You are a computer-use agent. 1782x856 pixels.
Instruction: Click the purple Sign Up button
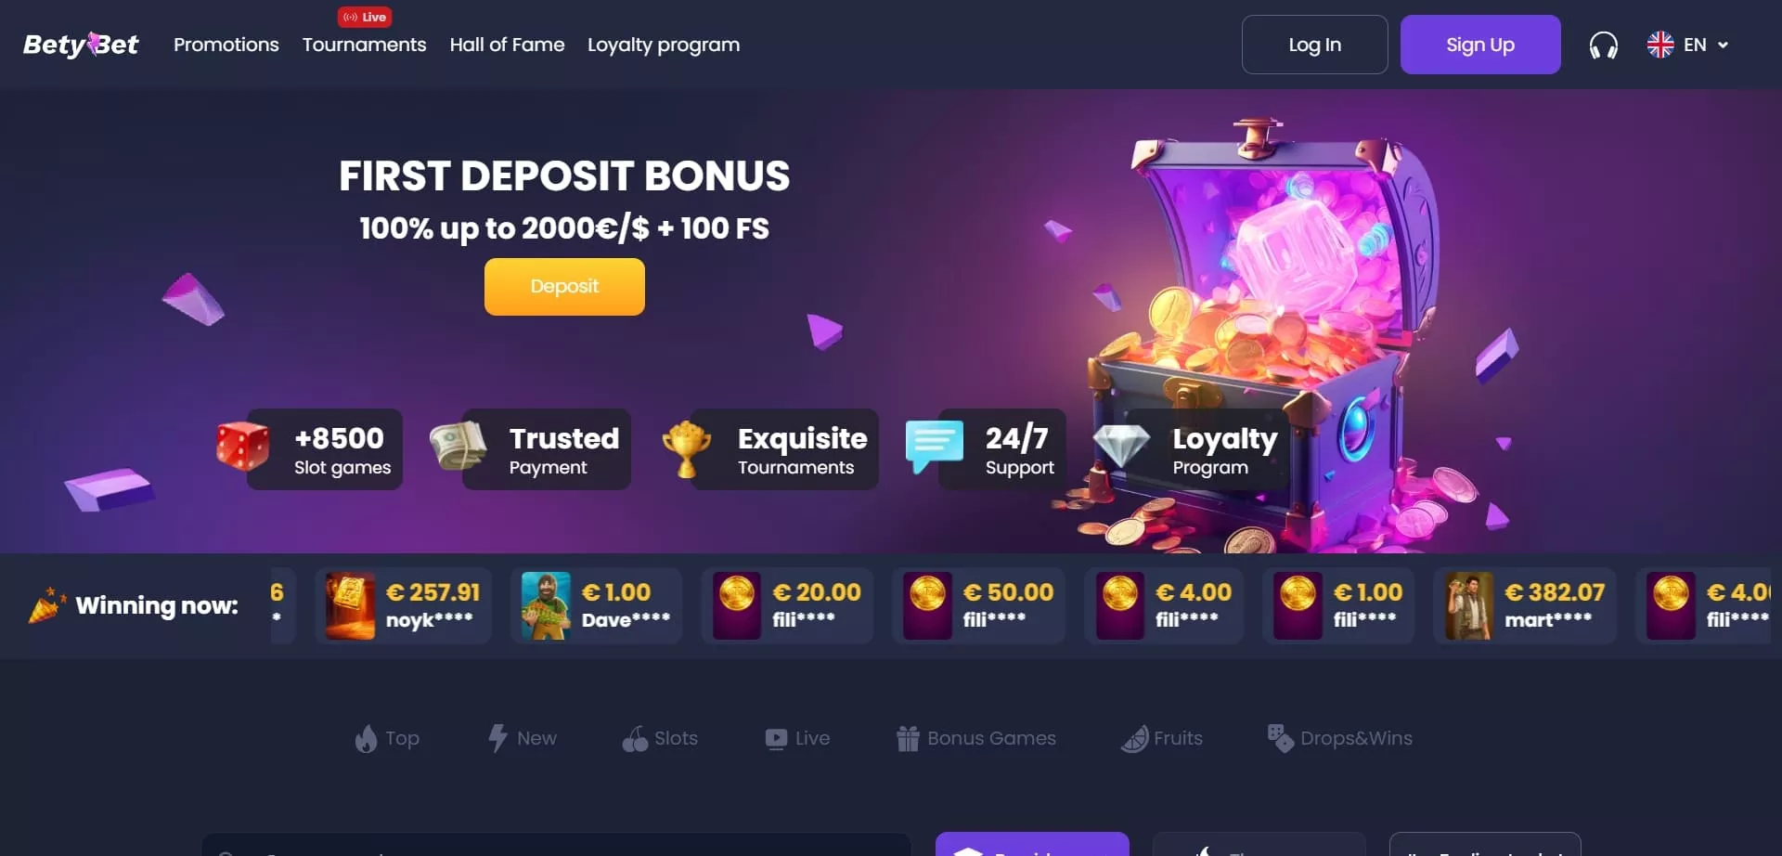click(1480, 45)
